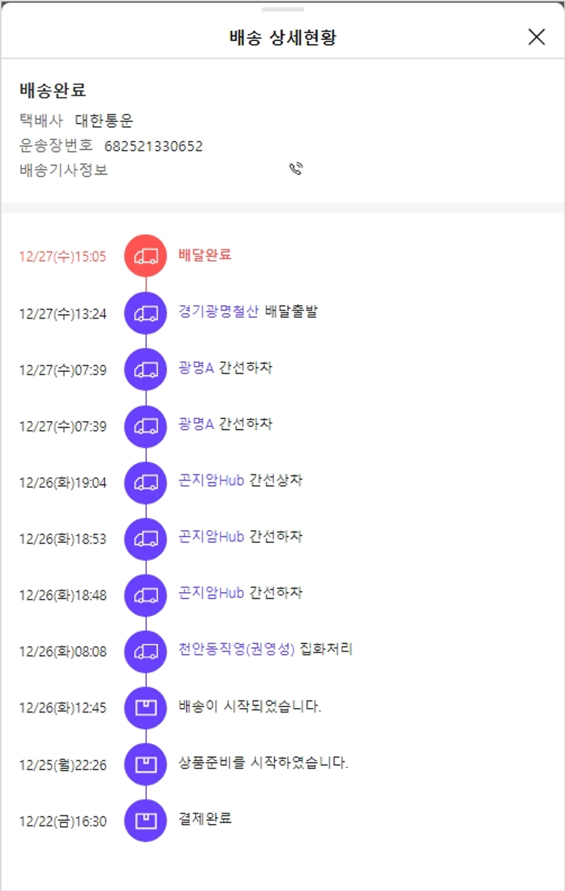The width and height of the screenshot is (565, 891).
Task: Click the truck icon for 천안동직영 pickup
Action: coord(145,651)
